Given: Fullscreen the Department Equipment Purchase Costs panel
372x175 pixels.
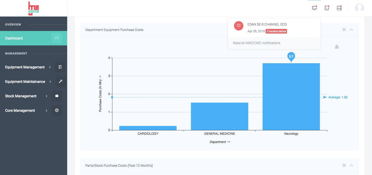Looking at the screenshot, I should tap(344, 30).
